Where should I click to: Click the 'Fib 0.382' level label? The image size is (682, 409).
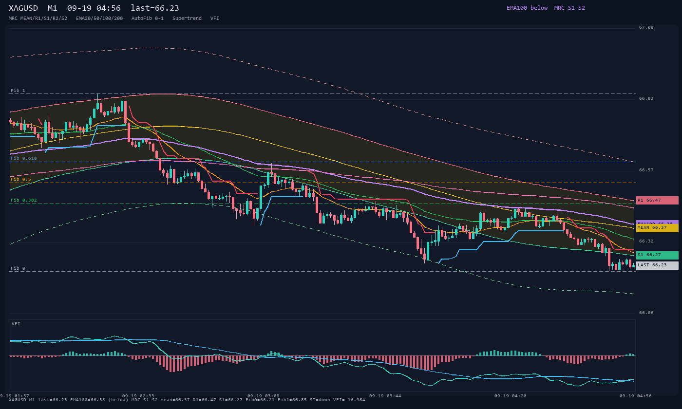click(24, 200)
